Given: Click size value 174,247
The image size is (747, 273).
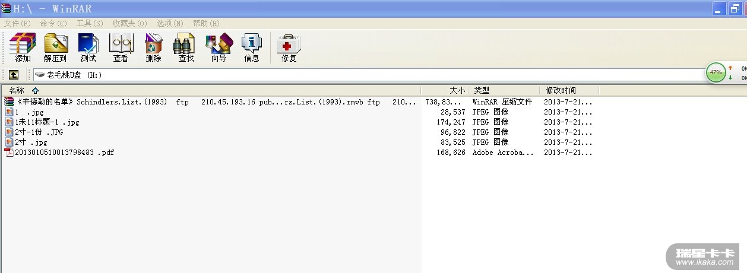Looking at the screenshot, I should [451, 122].
